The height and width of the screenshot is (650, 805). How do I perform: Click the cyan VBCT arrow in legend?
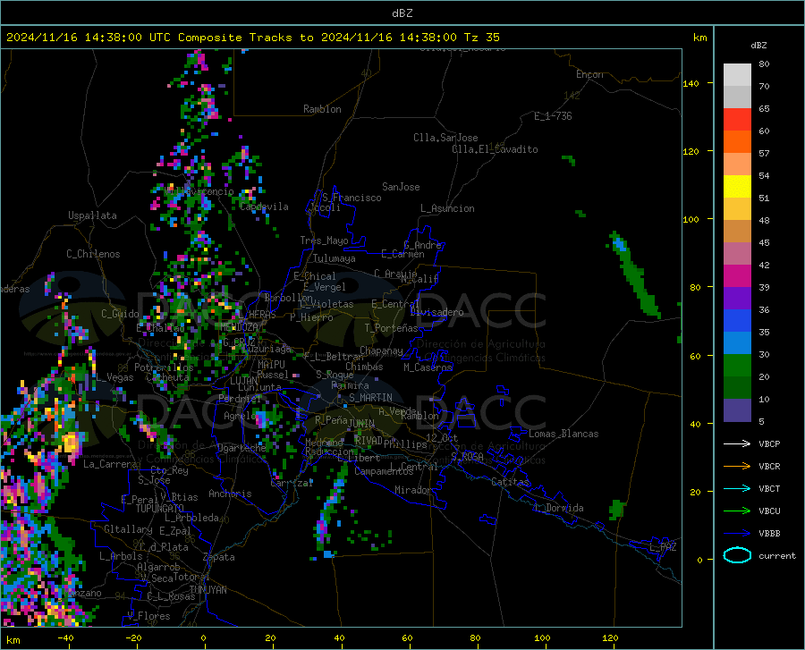(x=737, y=488)
